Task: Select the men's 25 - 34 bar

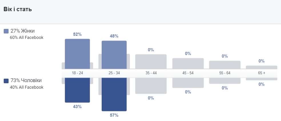Action: pos(114,94)
